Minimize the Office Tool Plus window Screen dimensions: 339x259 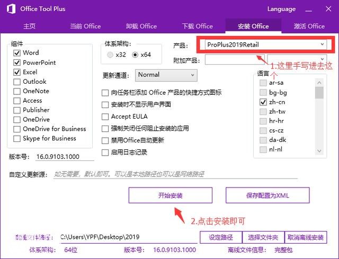(308, 10)
